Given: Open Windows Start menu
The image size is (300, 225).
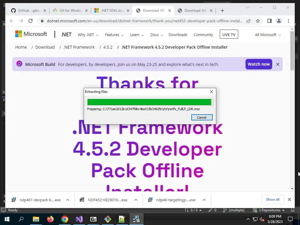Looking at the screenshot, I should click(7, 219).
